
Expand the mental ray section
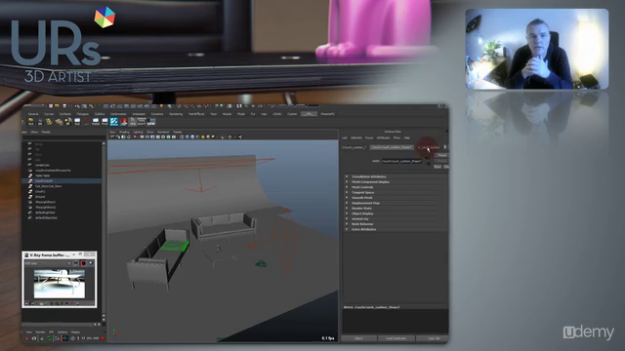[x=347, y=218]
